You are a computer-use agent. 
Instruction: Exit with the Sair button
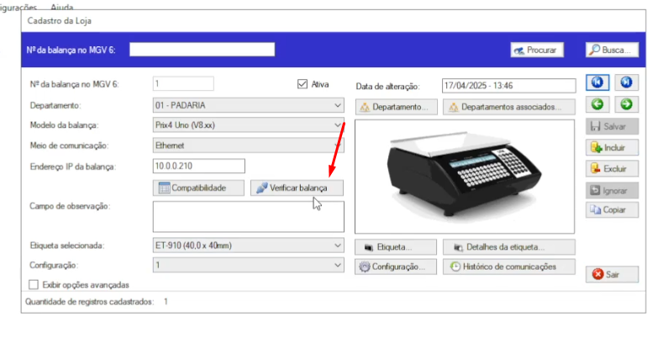click(x=613, y=273)
